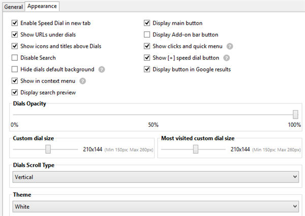Viewport: 305px width, 216px height.
Task: Open help icon beside Hide dials default background
Action: coord(102,69)
